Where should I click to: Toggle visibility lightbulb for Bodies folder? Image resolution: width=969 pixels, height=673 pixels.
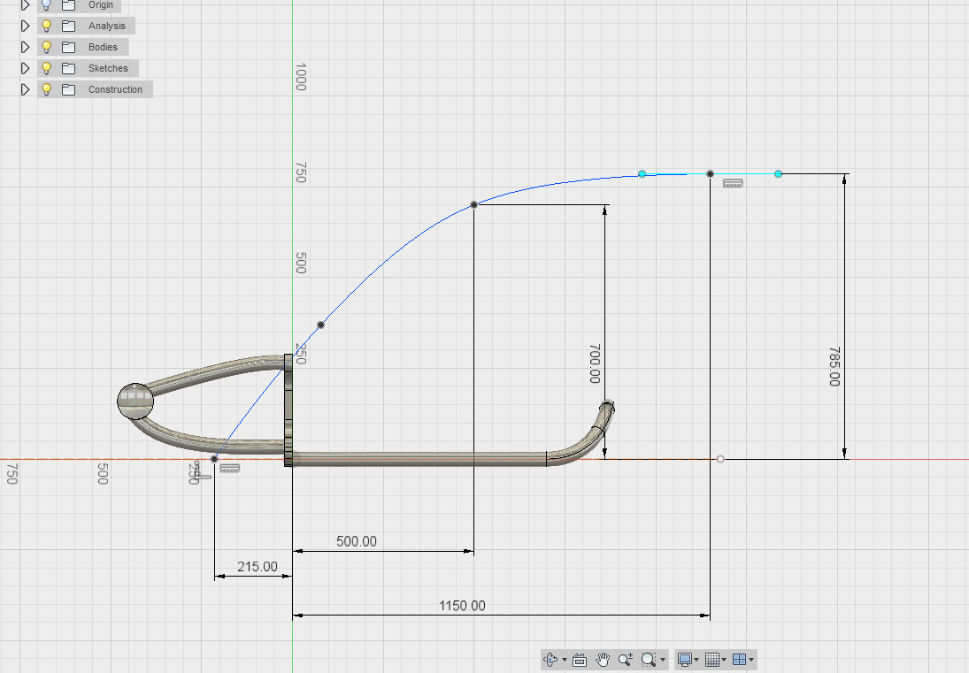47,47
